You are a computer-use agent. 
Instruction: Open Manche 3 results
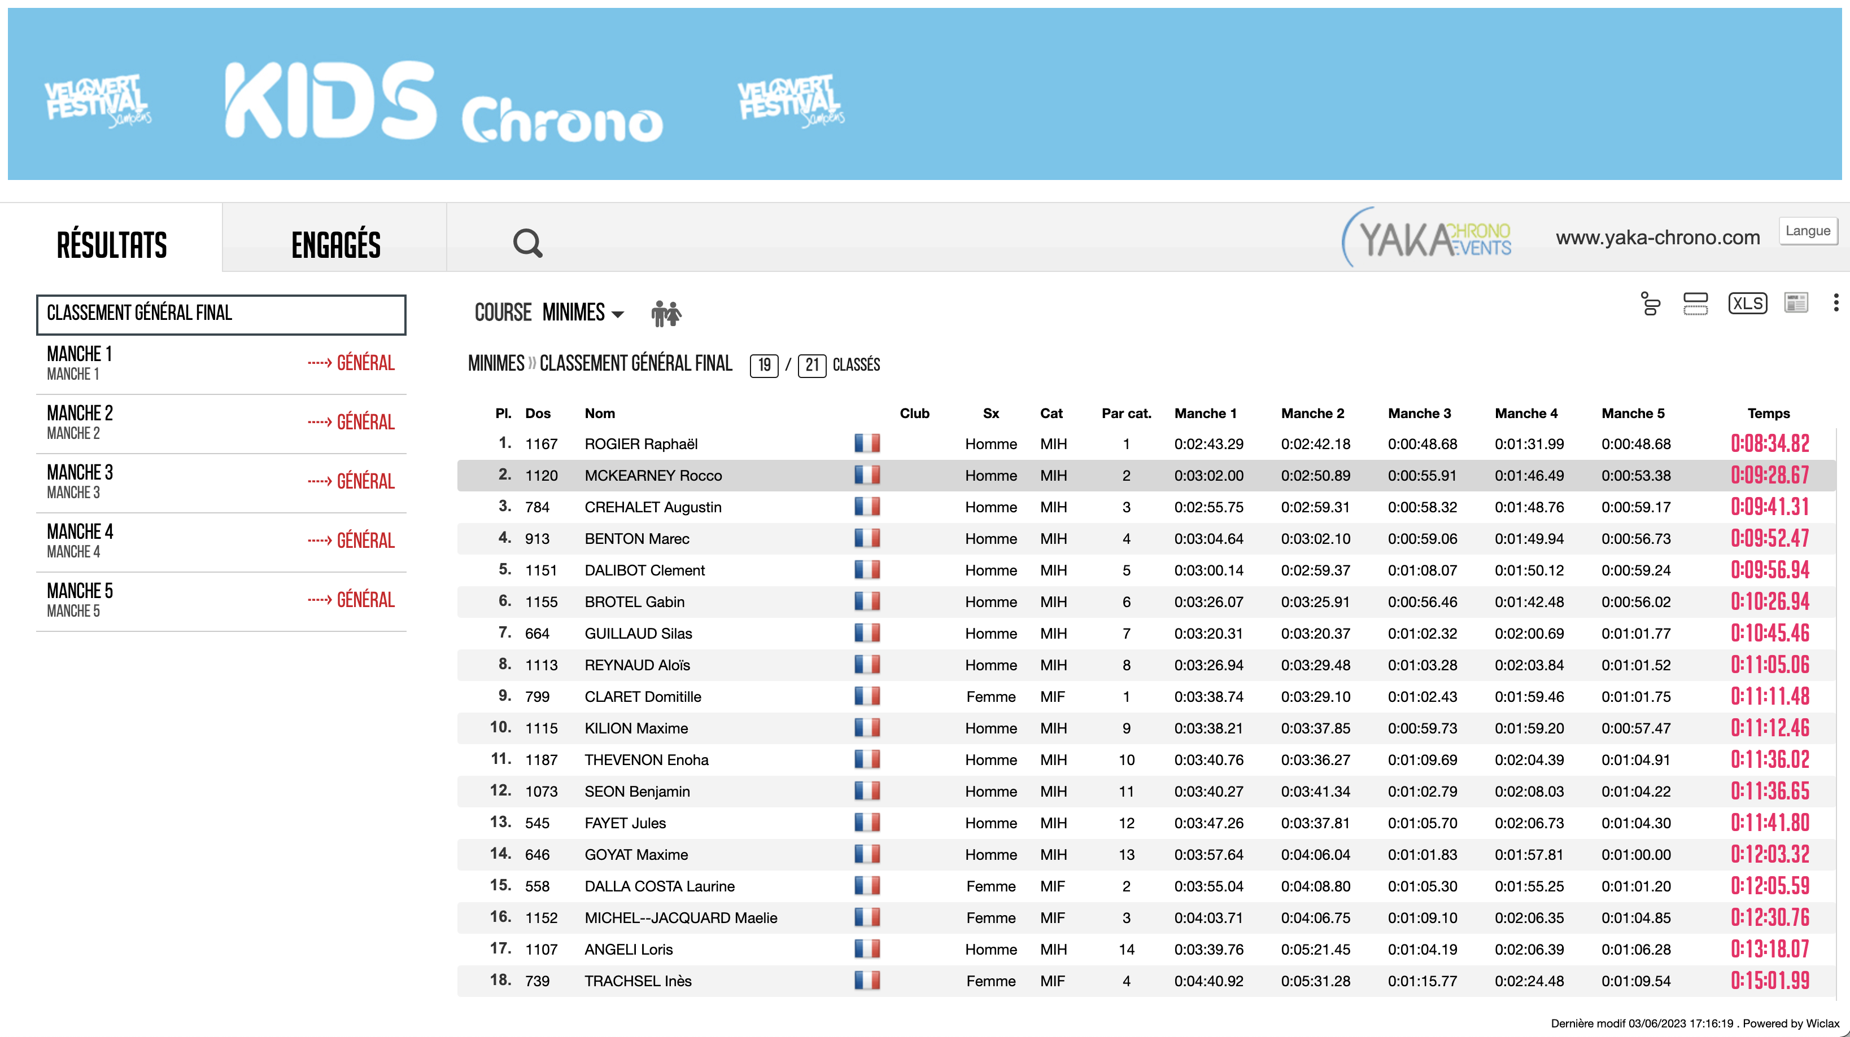(x=80, y=481)
